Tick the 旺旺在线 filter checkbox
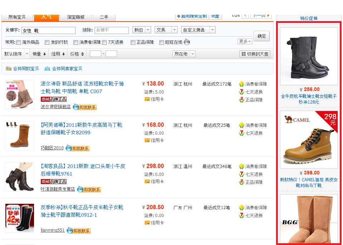 coord(161,42)
